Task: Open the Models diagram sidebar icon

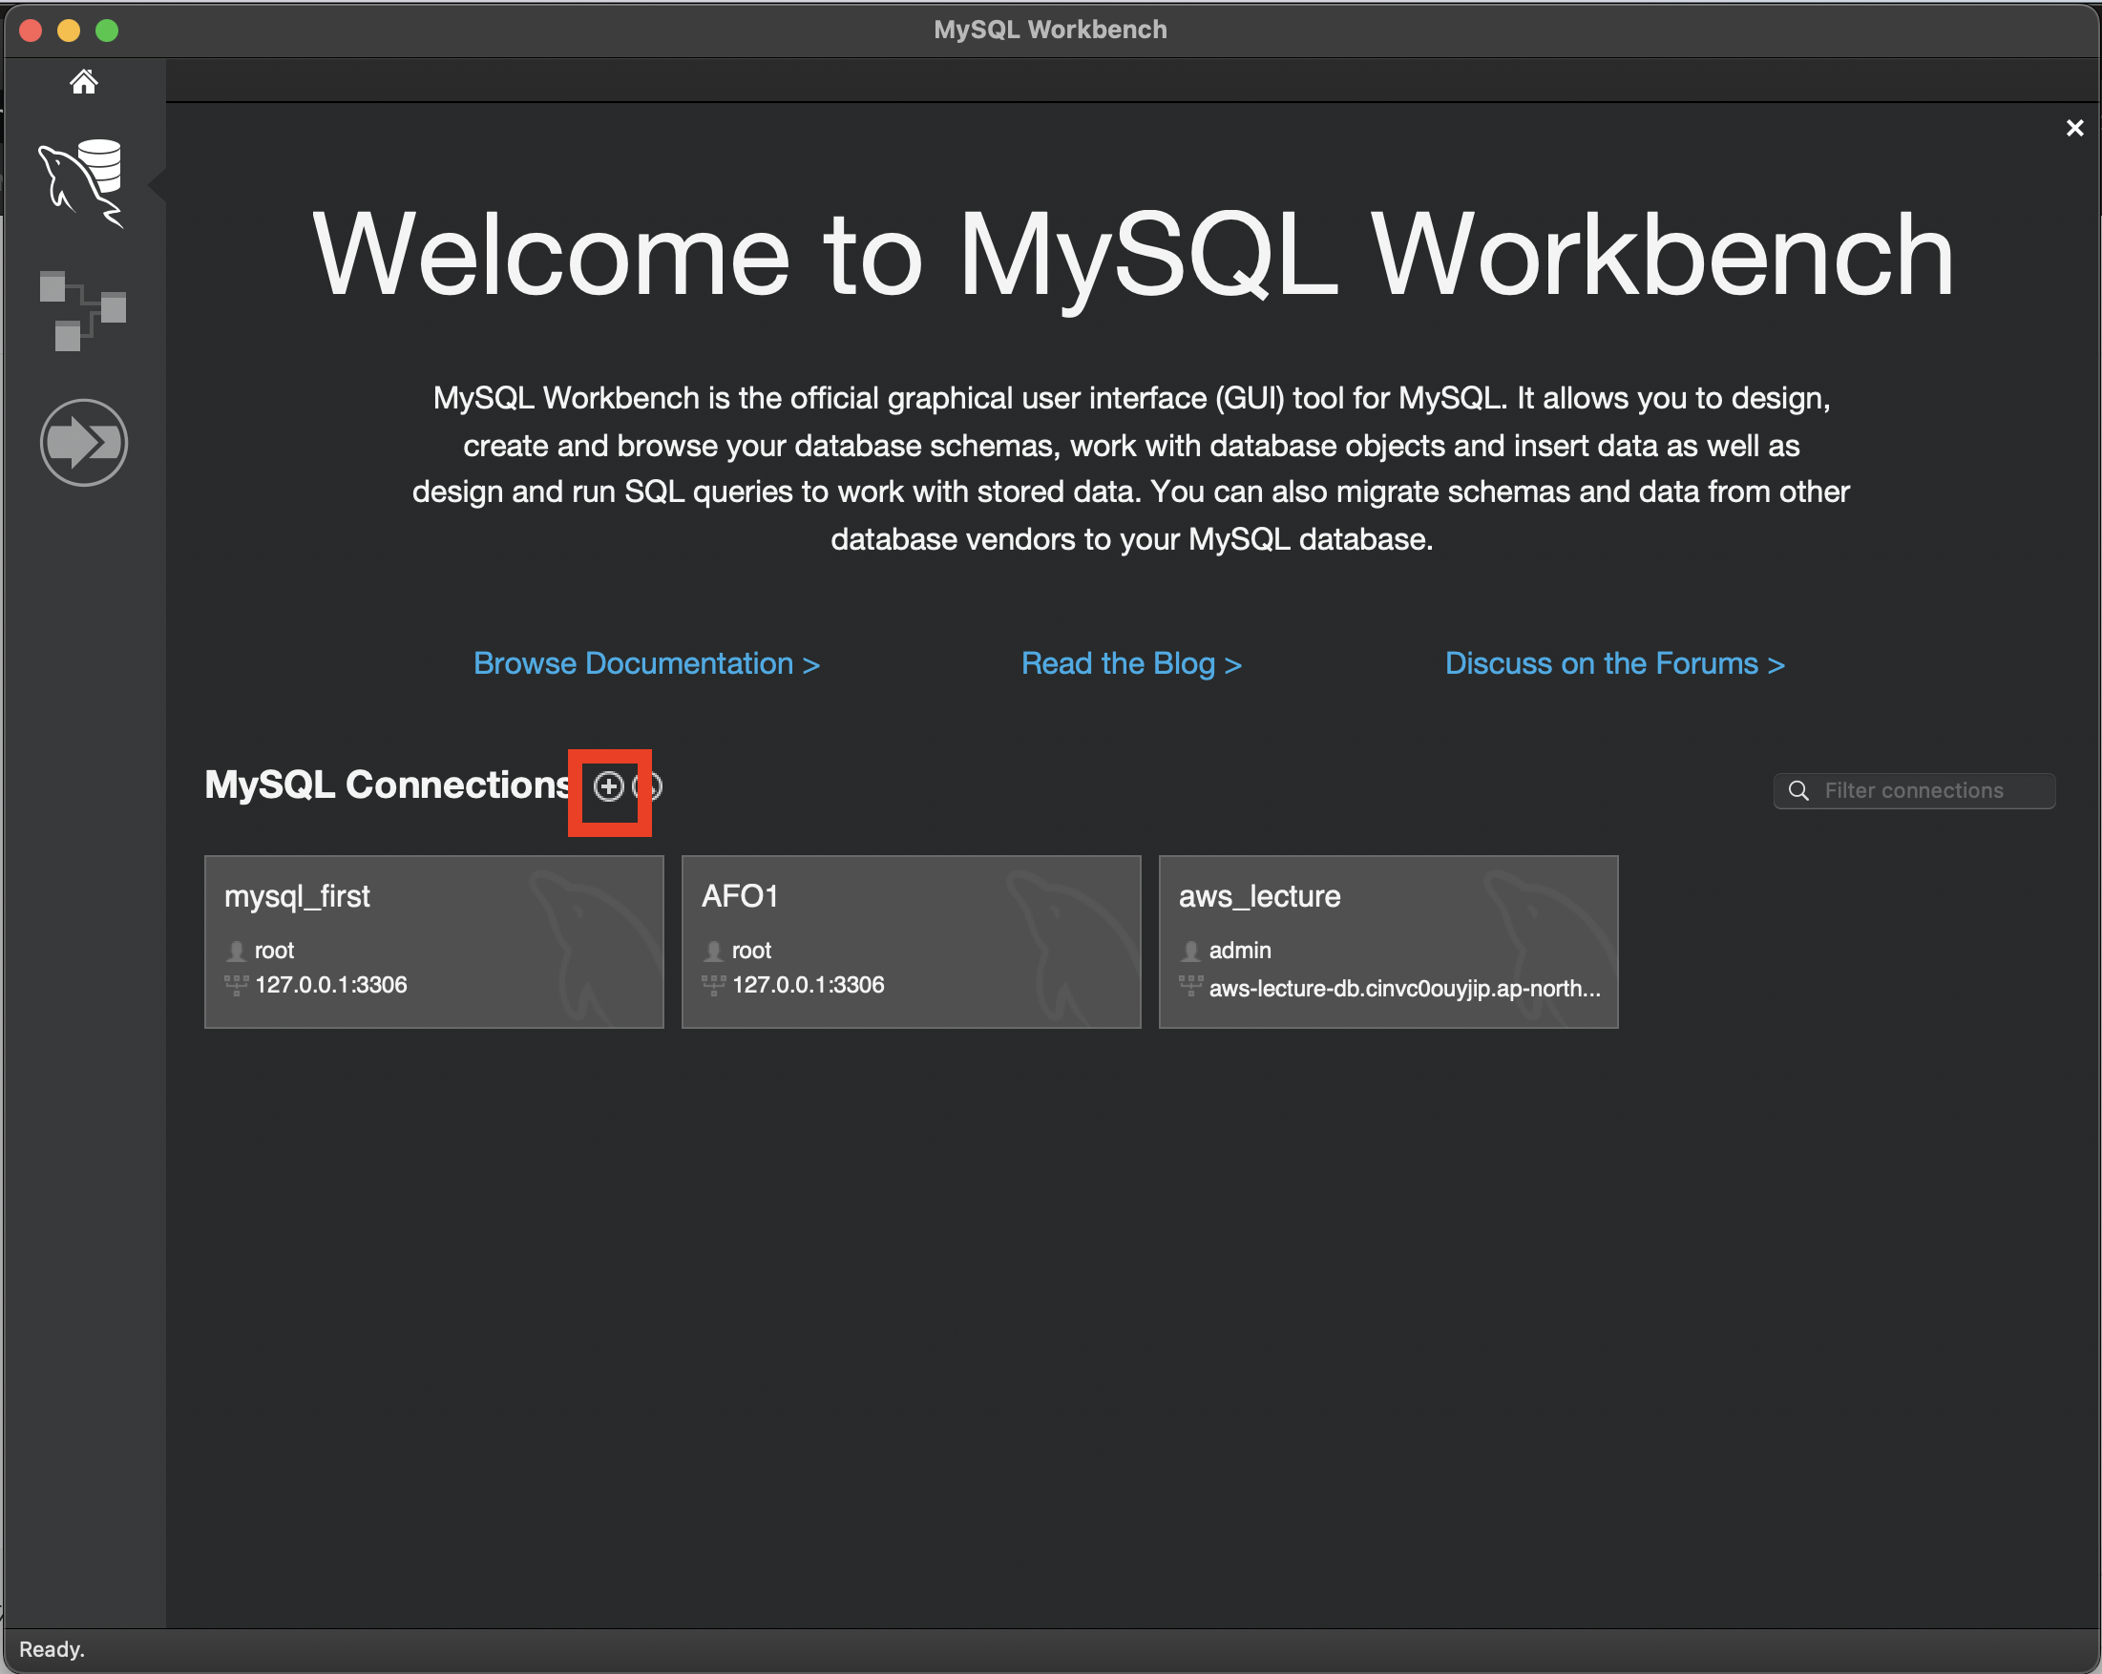Action: [x=83, y=311]
